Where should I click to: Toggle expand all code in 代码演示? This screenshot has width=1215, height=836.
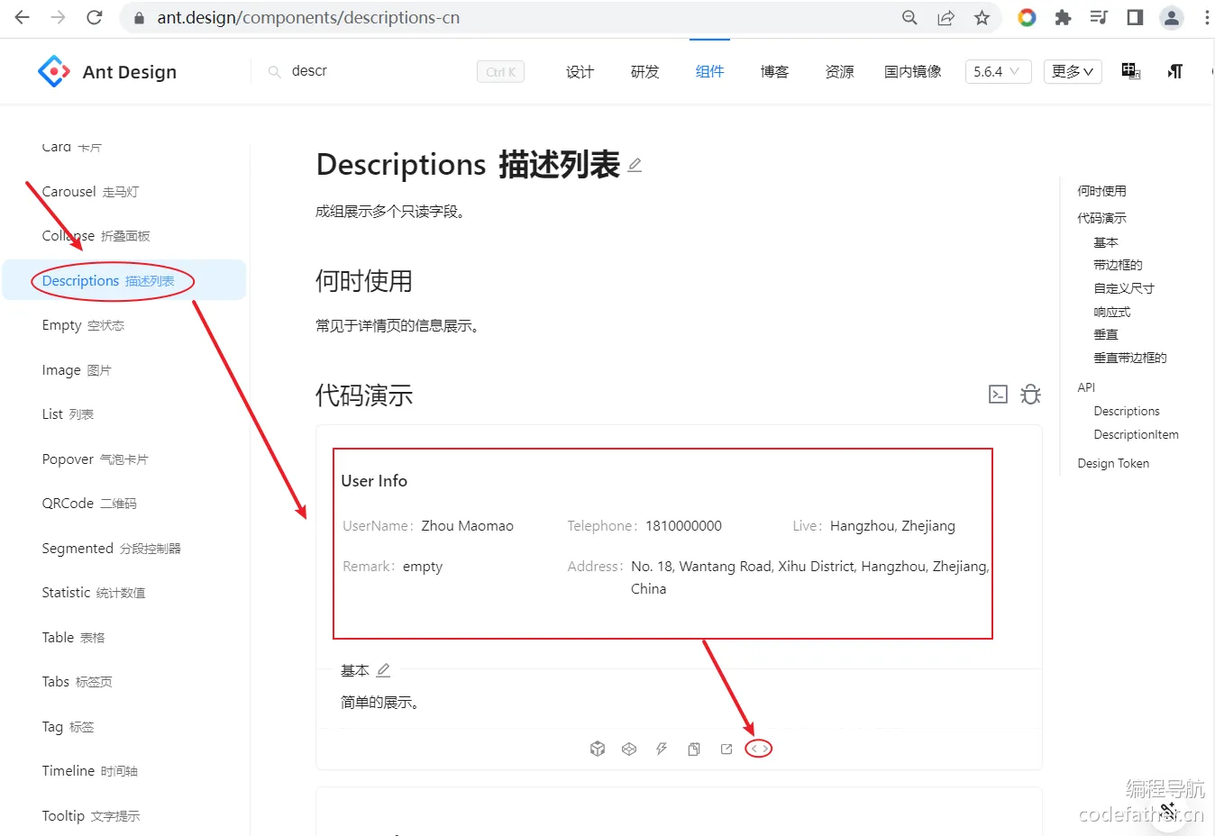point(998,395)
